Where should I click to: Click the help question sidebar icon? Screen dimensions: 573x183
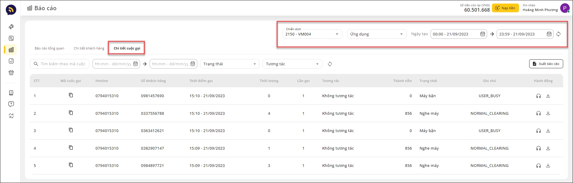[11, 104]
